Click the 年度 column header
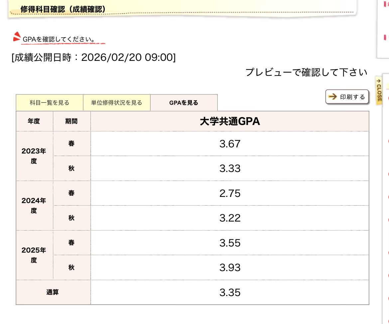 click(34, 121)
